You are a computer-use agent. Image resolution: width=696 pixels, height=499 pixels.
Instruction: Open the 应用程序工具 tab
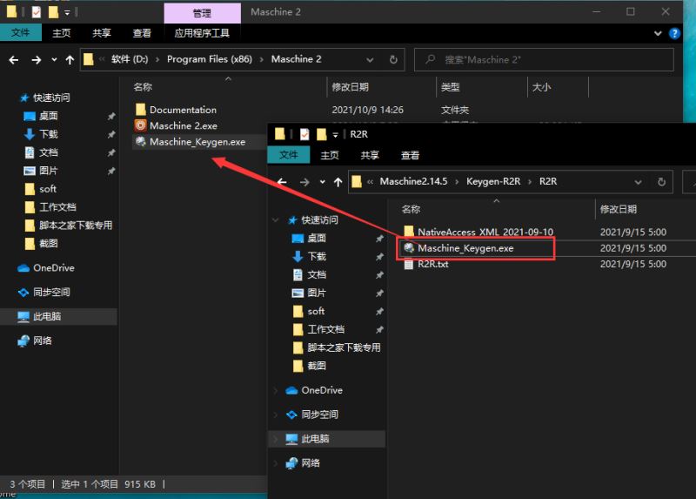pos(202,33)
